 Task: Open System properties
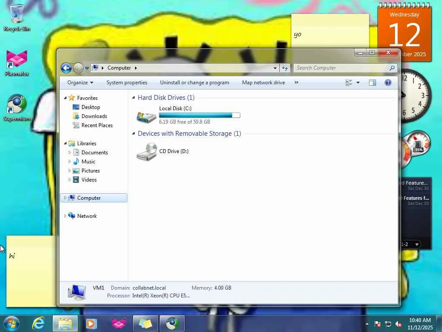(127, 83)
